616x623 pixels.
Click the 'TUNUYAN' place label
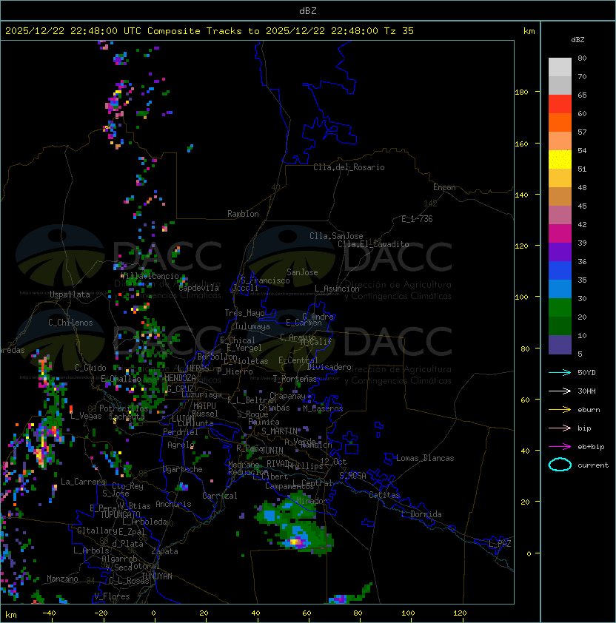click(x=157, y=576)
